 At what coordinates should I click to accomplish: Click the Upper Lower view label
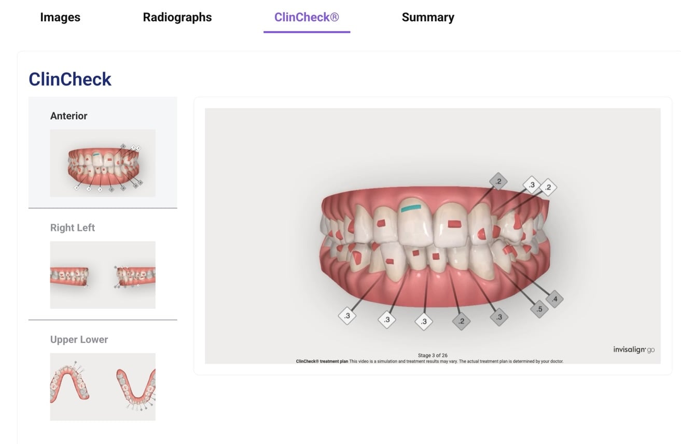[79, 340]
